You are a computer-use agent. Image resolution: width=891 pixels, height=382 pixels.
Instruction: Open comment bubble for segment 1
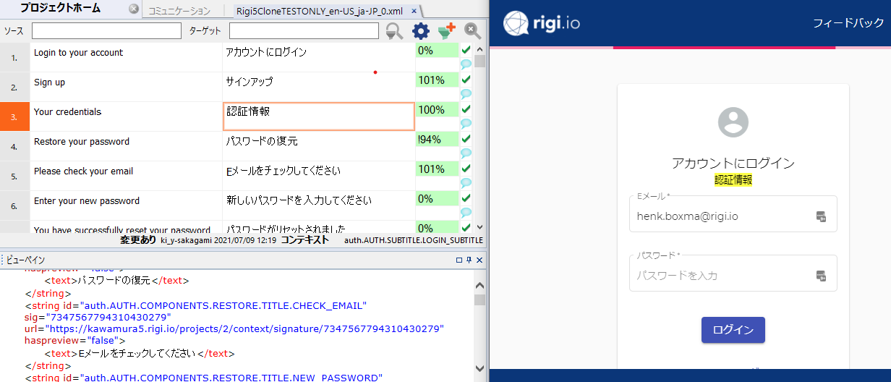click(466, 64)
